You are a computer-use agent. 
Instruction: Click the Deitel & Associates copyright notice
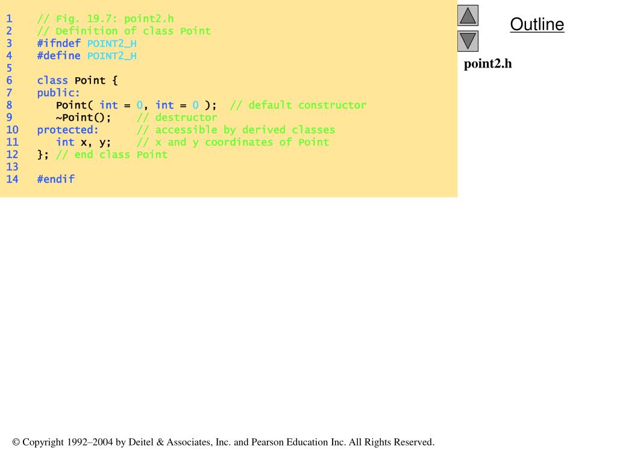[224, 442]
